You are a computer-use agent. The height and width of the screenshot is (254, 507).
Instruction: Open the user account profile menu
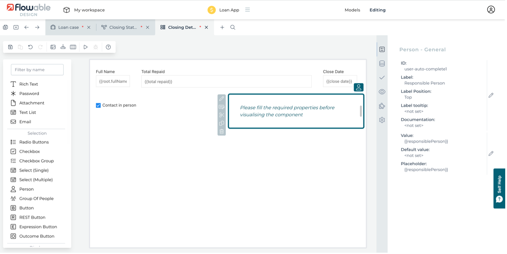[x=491, y=10]
